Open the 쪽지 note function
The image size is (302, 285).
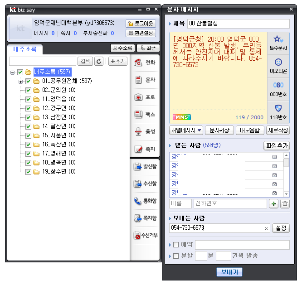pyautogui.click(x=145, y=149)
